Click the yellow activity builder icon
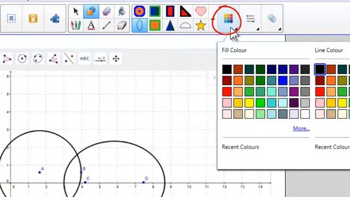350x197 pixels. coord(33,18)
